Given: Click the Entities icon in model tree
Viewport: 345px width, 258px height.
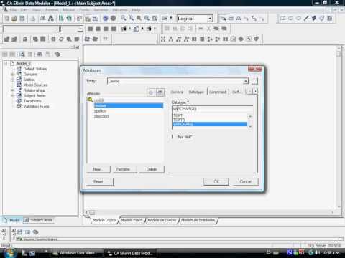Looking at the screenshot, I should click(x=19, y=80).
